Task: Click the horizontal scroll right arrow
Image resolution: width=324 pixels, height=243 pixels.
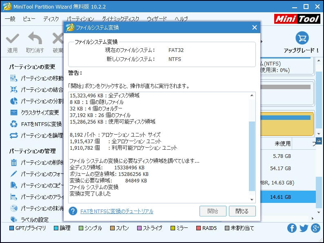Action: 312,218
